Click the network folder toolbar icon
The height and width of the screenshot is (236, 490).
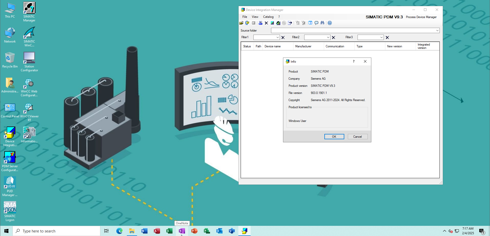pyautogui.click(x=247, y=23)
